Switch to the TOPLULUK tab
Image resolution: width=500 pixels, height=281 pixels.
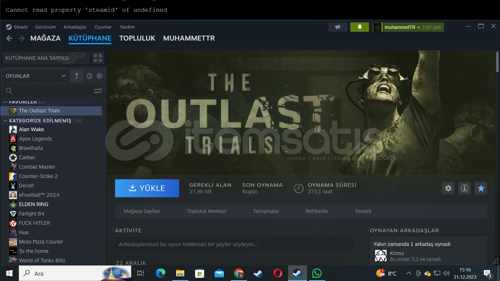pos(137,38)
